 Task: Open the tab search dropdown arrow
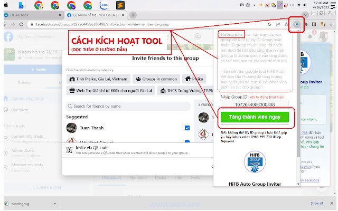point(305,15)
